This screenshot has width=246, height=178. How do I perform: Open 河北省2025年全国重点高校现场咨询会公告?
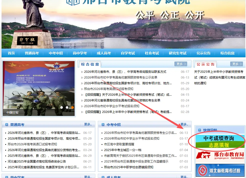coord(37,162)
